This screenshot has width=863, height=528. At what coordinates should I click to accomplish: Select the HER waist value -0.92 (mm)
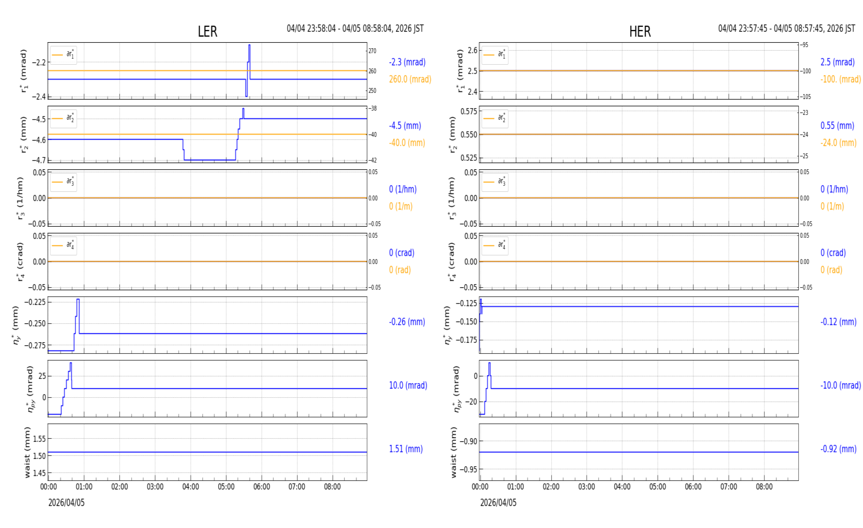(x=839, y=449)
